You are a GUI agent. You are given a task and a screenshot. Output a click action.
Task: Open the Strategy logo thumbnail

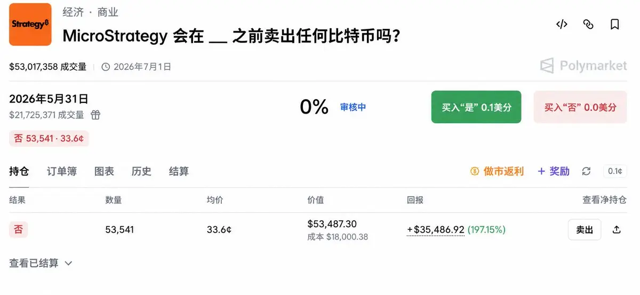click(30, 25)
